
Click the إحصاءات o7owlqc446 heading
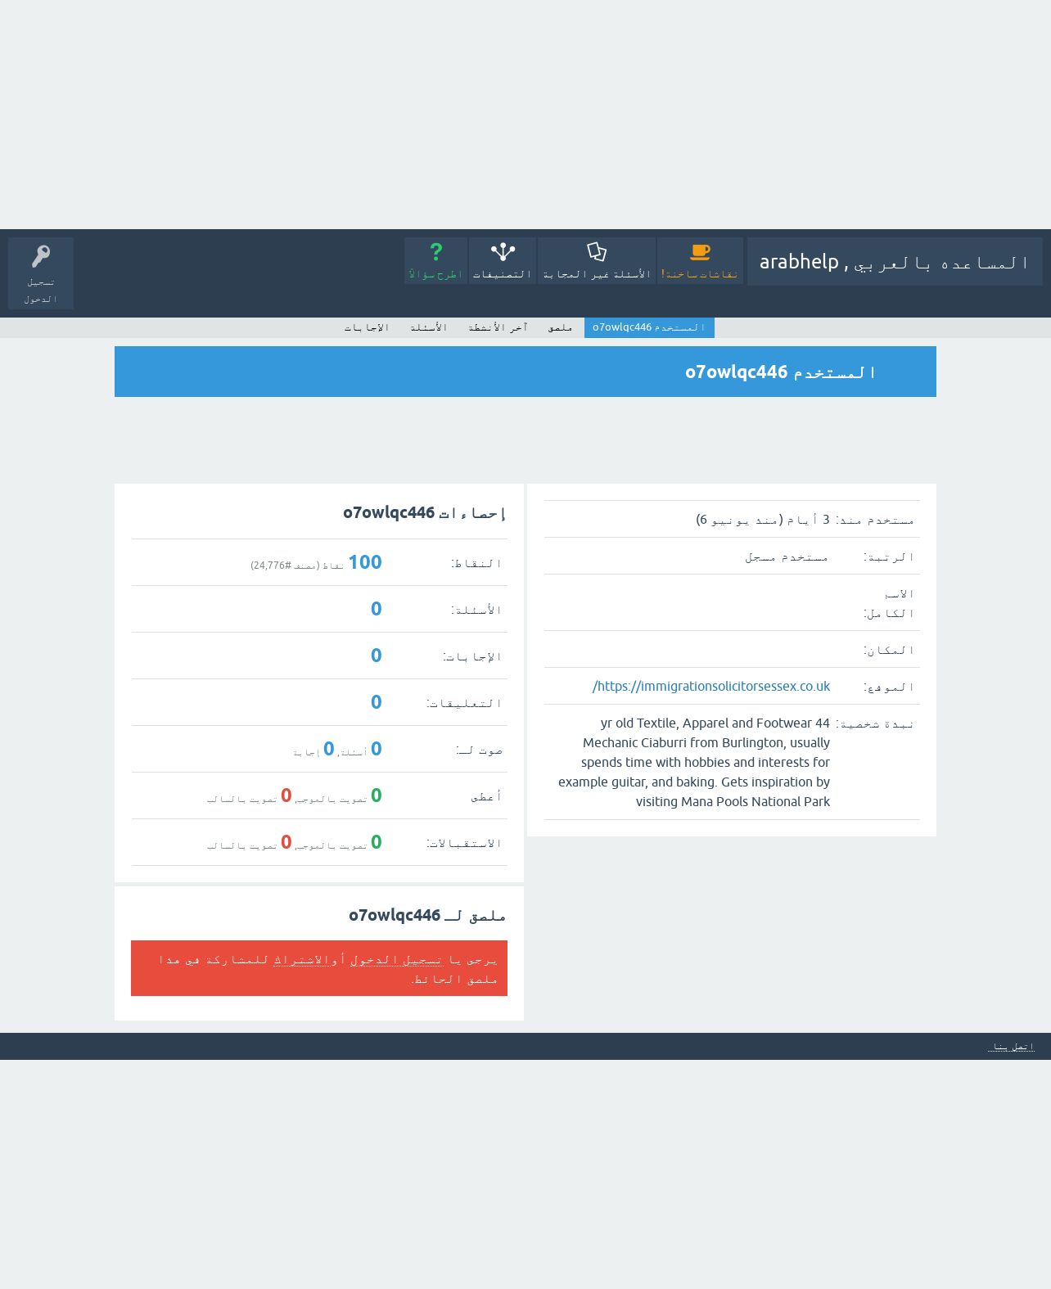425,513
